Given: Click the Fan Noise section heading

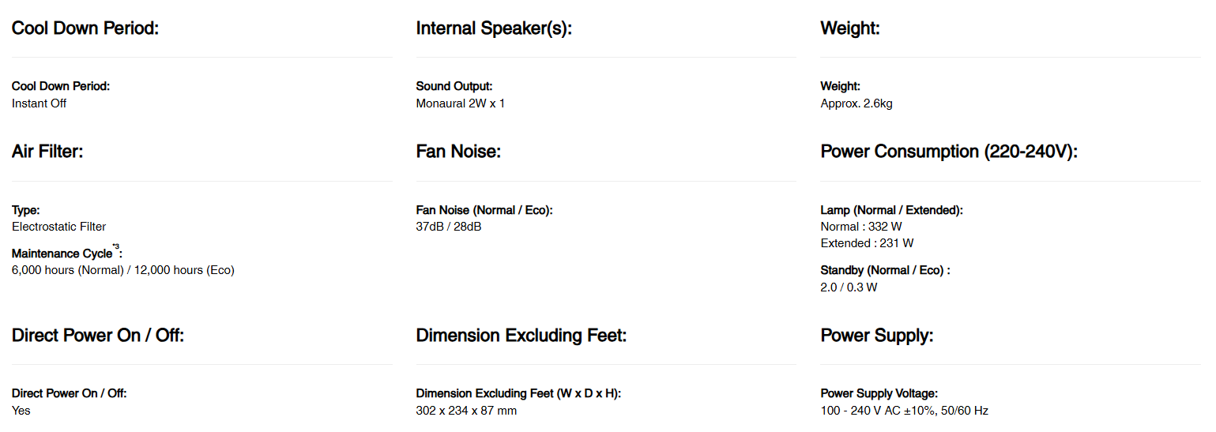Looking at the screenshot, I should tap(458, 152).
